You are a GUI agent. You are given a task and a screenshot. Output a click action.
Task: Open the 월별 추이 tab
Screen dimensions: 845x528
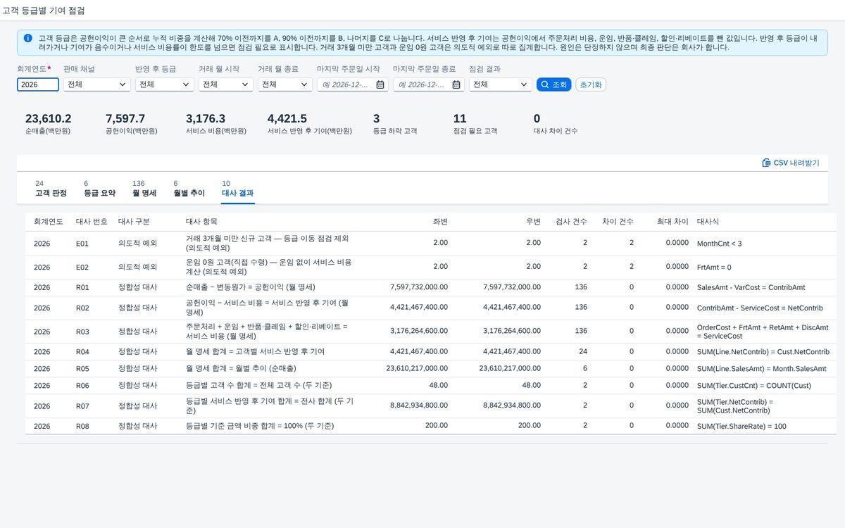(x=189, y=188)
